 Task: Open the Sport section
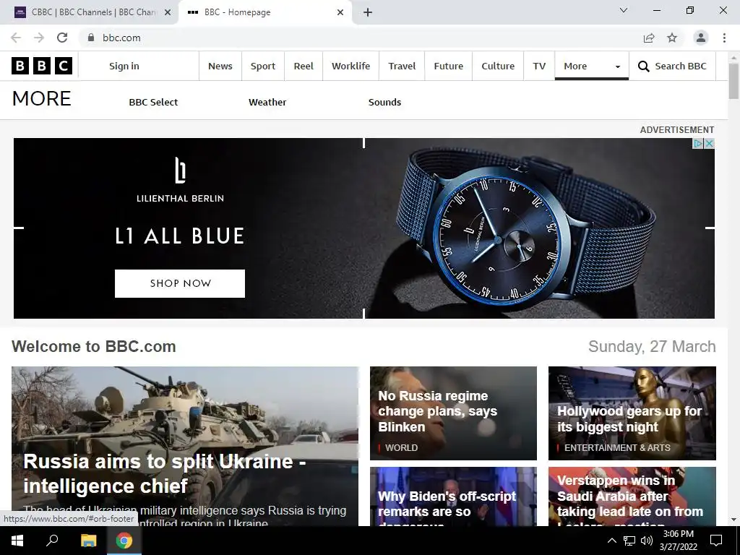tap(263, 66)
